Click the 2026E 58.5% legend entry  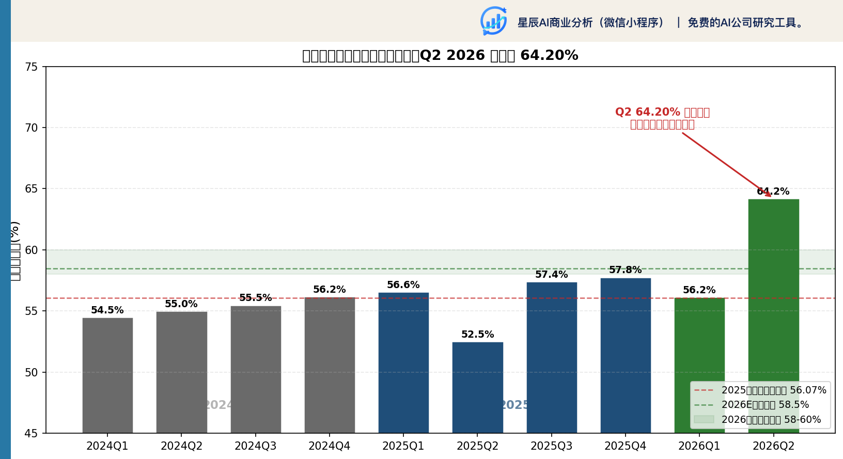pos(752,405)
